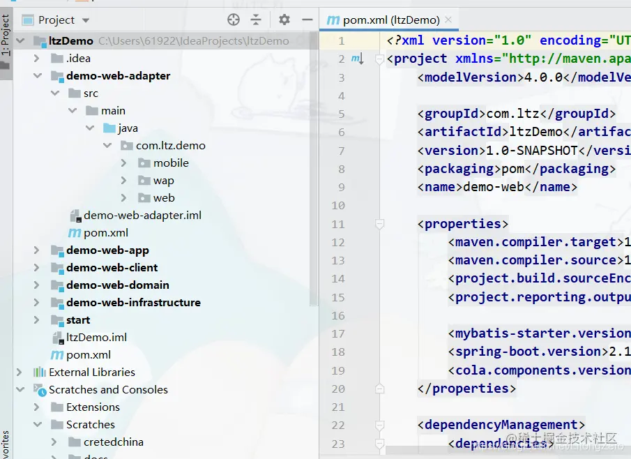Image resolution: width=631 pixels, height=459 pixels.
Task: Fold dependencyManagement block at line 22
Action: coord(379,426)
